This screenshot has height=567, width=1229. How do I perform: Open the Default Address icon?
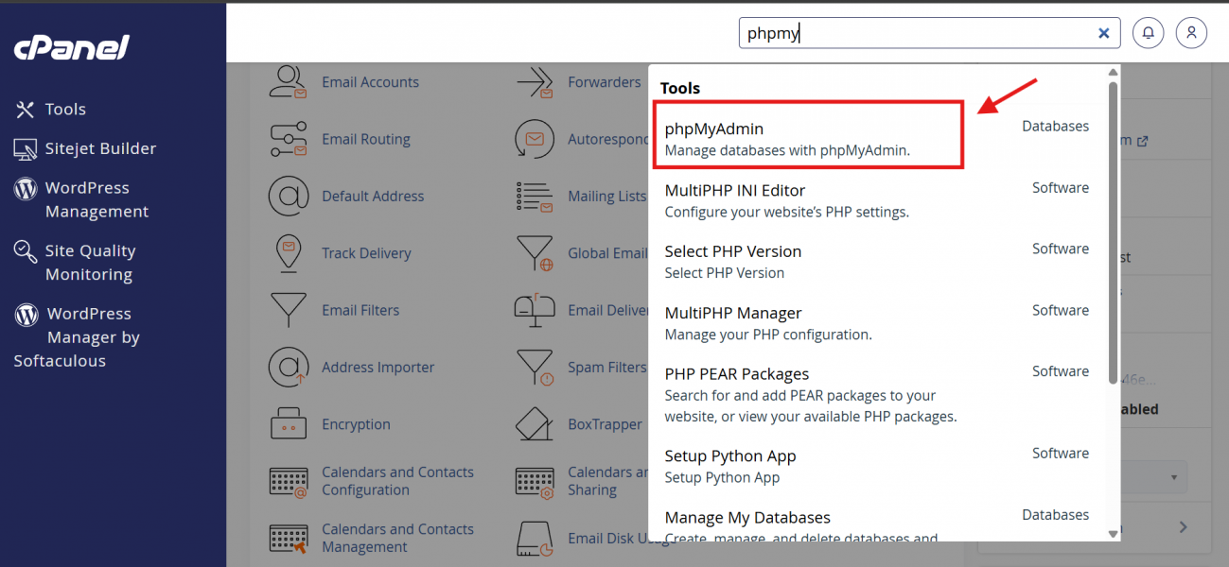click(x=288, y=197)
